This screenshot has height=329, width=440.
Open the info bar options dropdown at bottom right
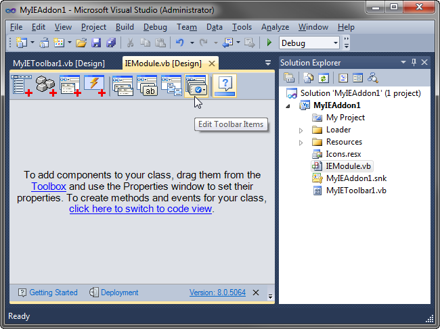click(x=270, y=296)
